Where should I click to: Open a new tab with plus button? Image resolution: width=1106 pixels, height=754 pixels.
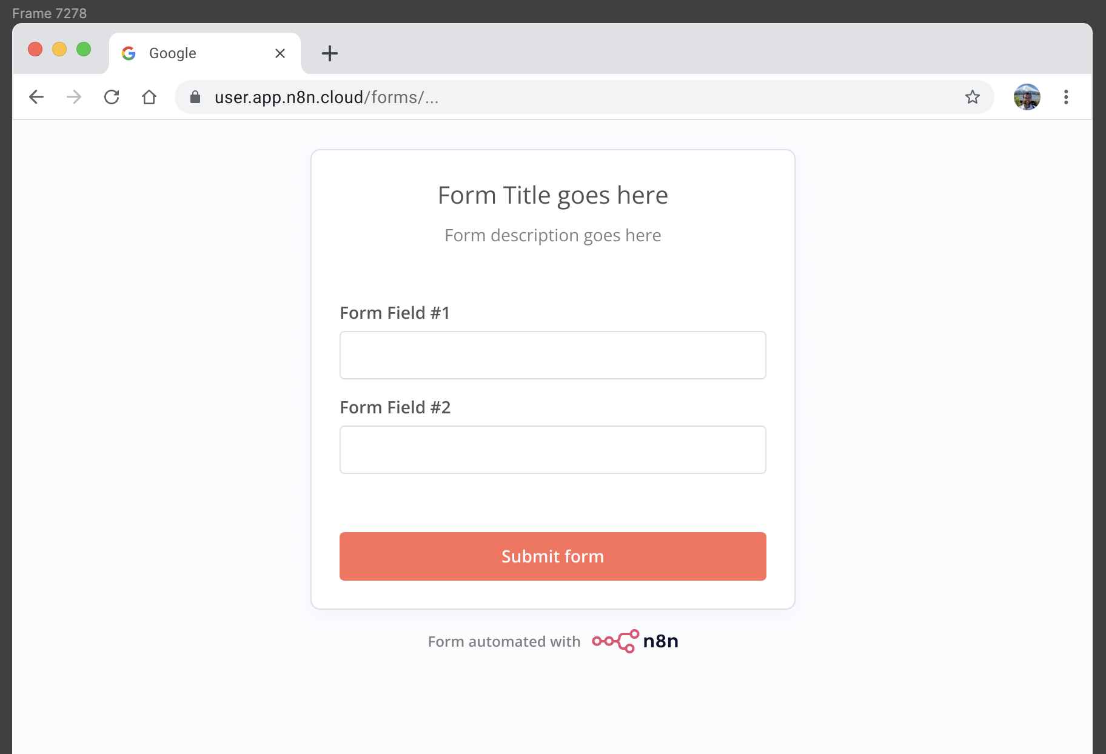pos(330,53)
